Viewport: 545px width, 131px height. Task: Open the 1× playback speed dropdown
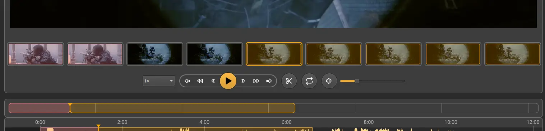click(x=158, y=81)
